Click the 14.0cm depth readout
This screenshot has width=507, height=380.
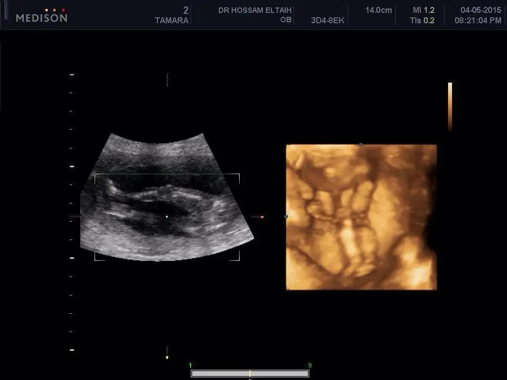pos(379,10)
